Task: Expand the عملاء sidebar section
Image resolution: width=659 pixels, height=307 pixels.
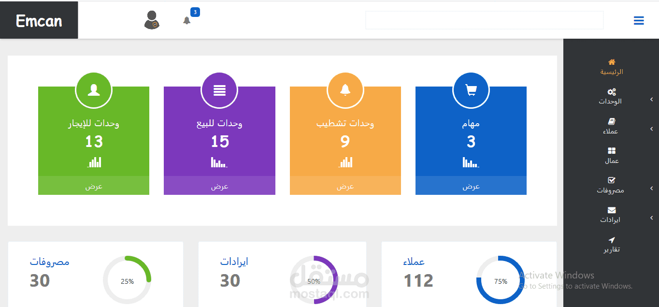Action: pos(651,129)
